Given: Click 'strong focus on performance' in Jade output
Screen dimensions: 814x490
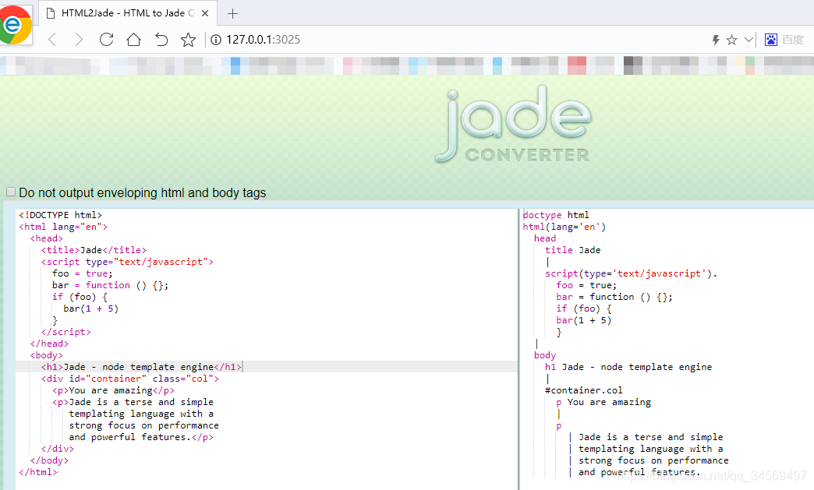Looking at the screenshot, I should tap(653, 460).
